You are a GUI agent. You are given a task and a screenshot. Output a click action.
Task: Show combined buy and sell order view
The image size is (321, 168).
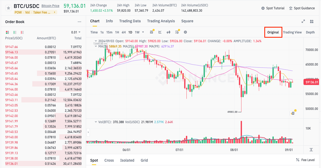[7, 32]
